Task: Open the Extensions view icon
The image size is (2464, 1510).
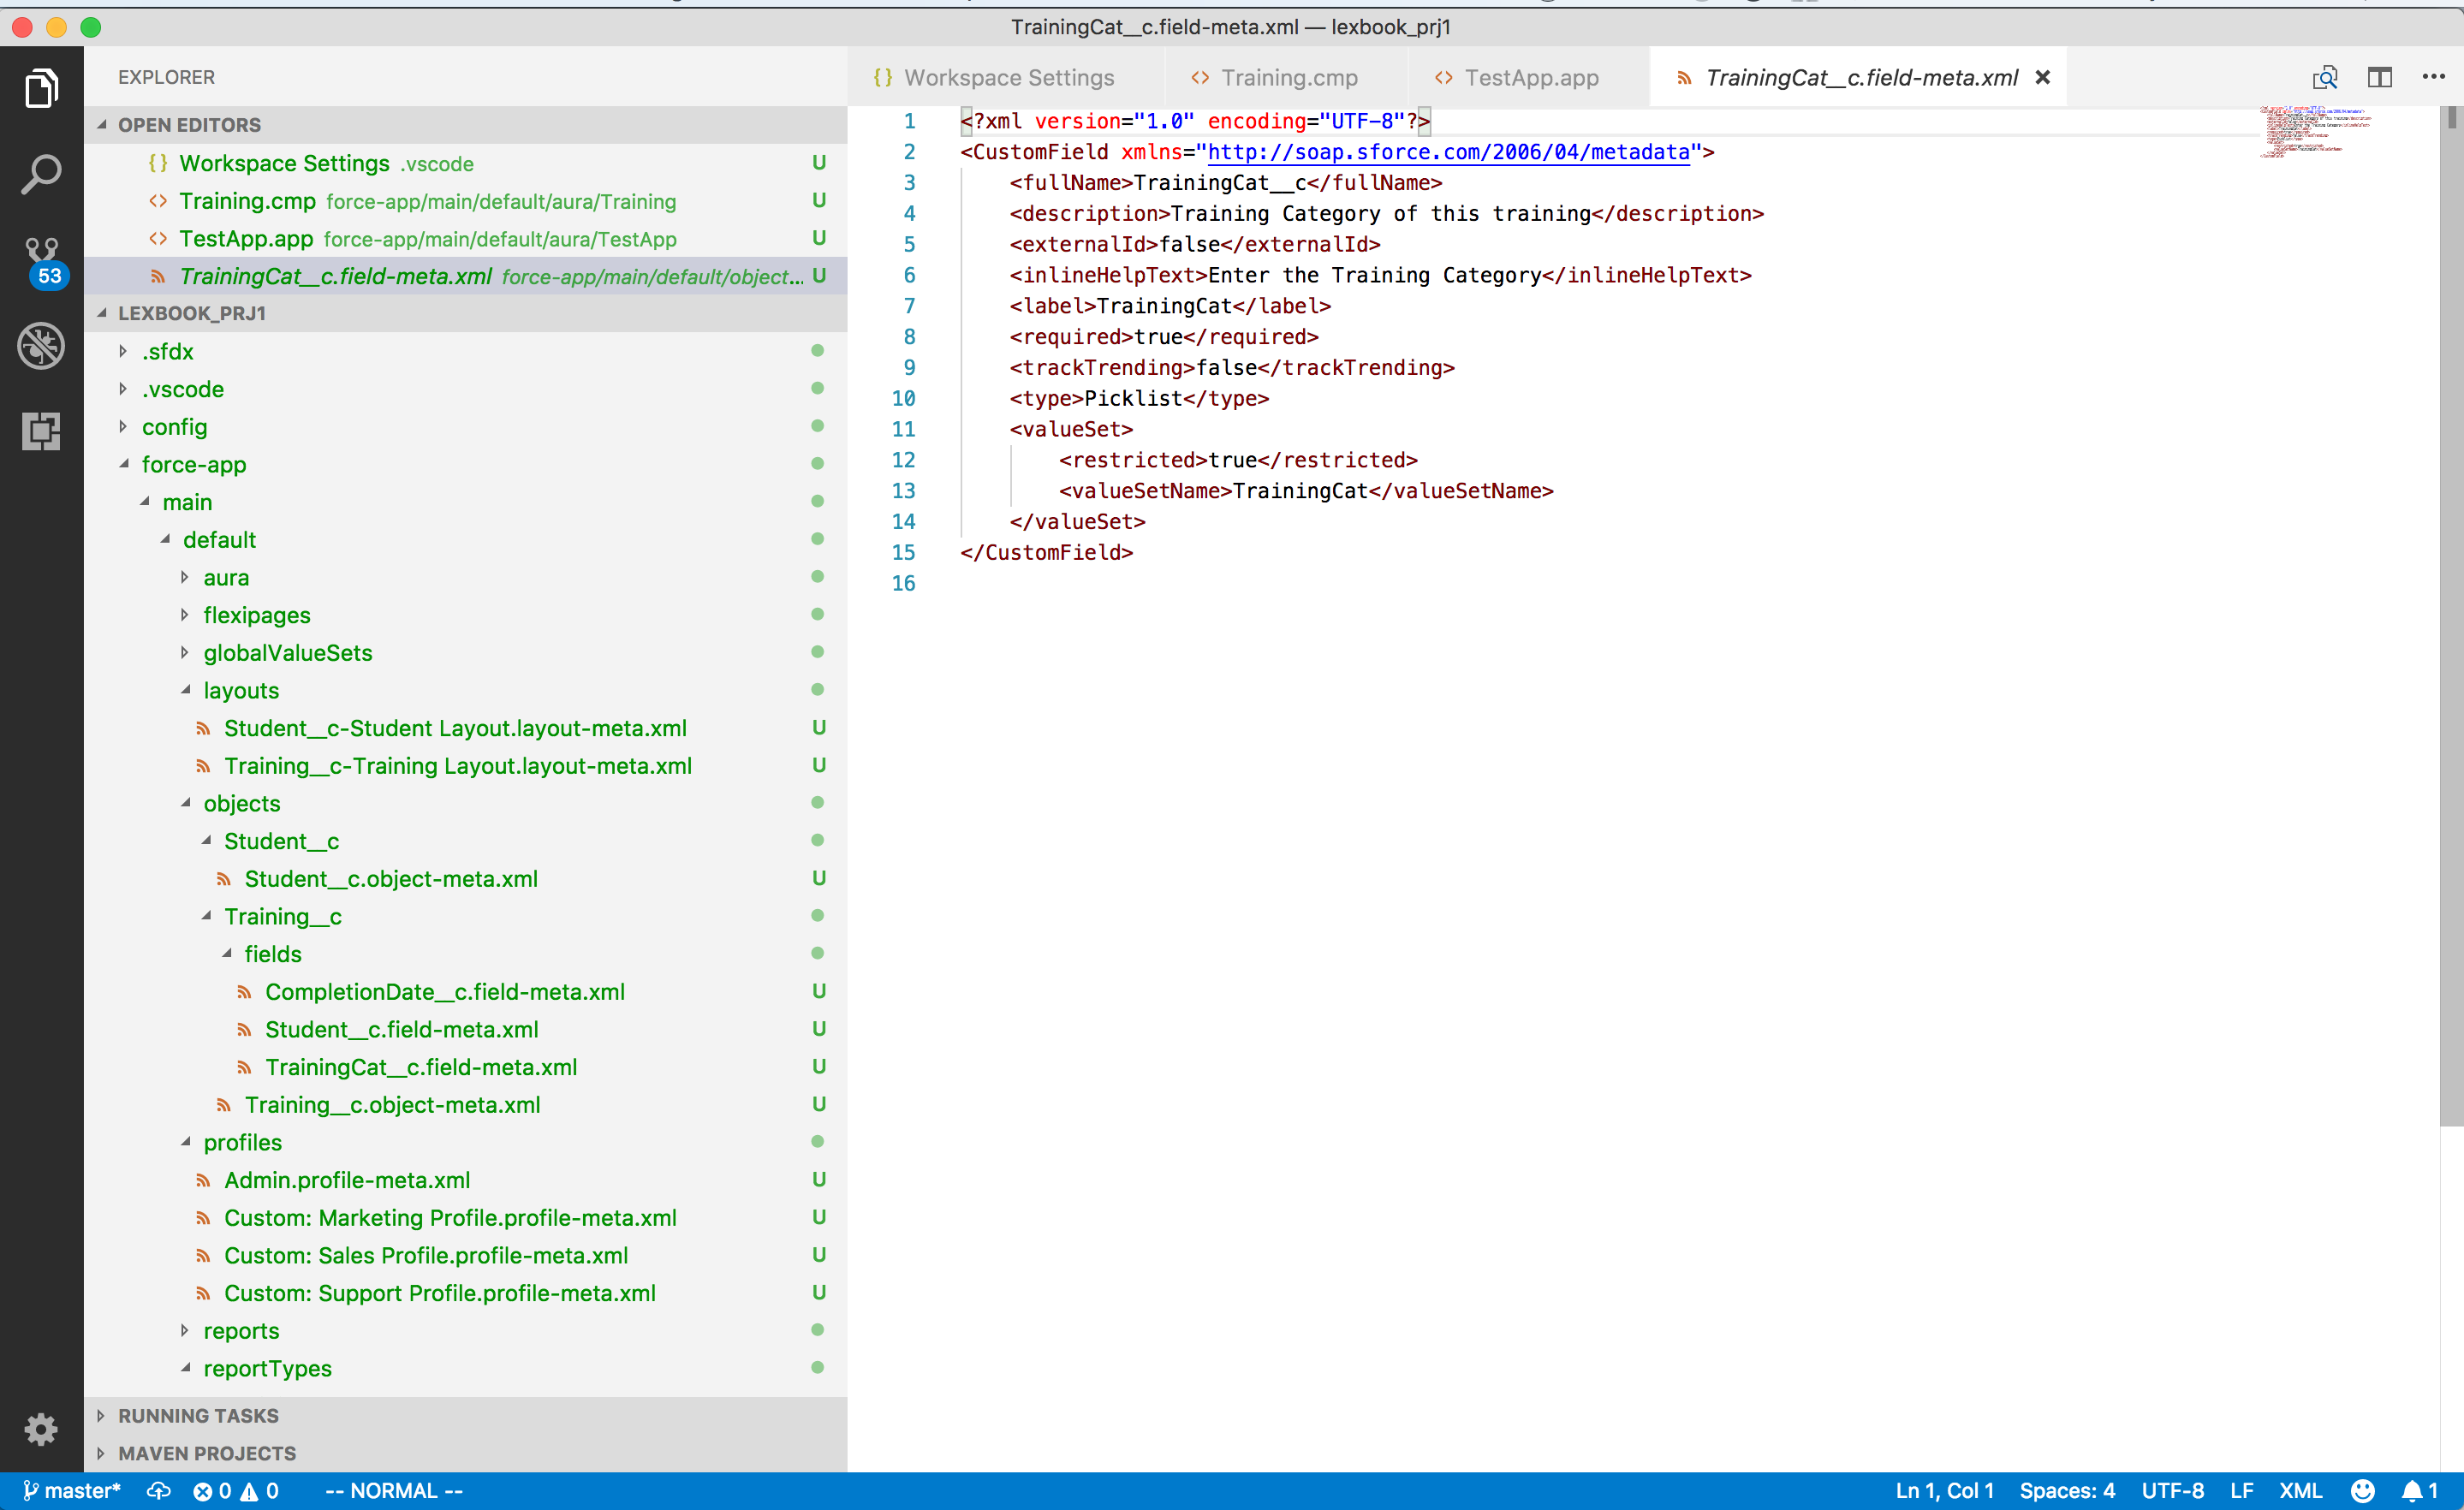Action: (x=41, y=431)
